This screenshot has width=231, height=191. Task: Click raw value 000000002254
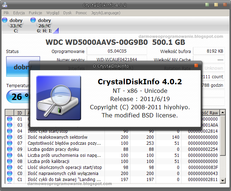click(203, 149)
